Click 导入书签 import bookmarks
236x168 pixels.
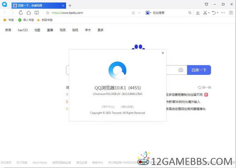26,20
